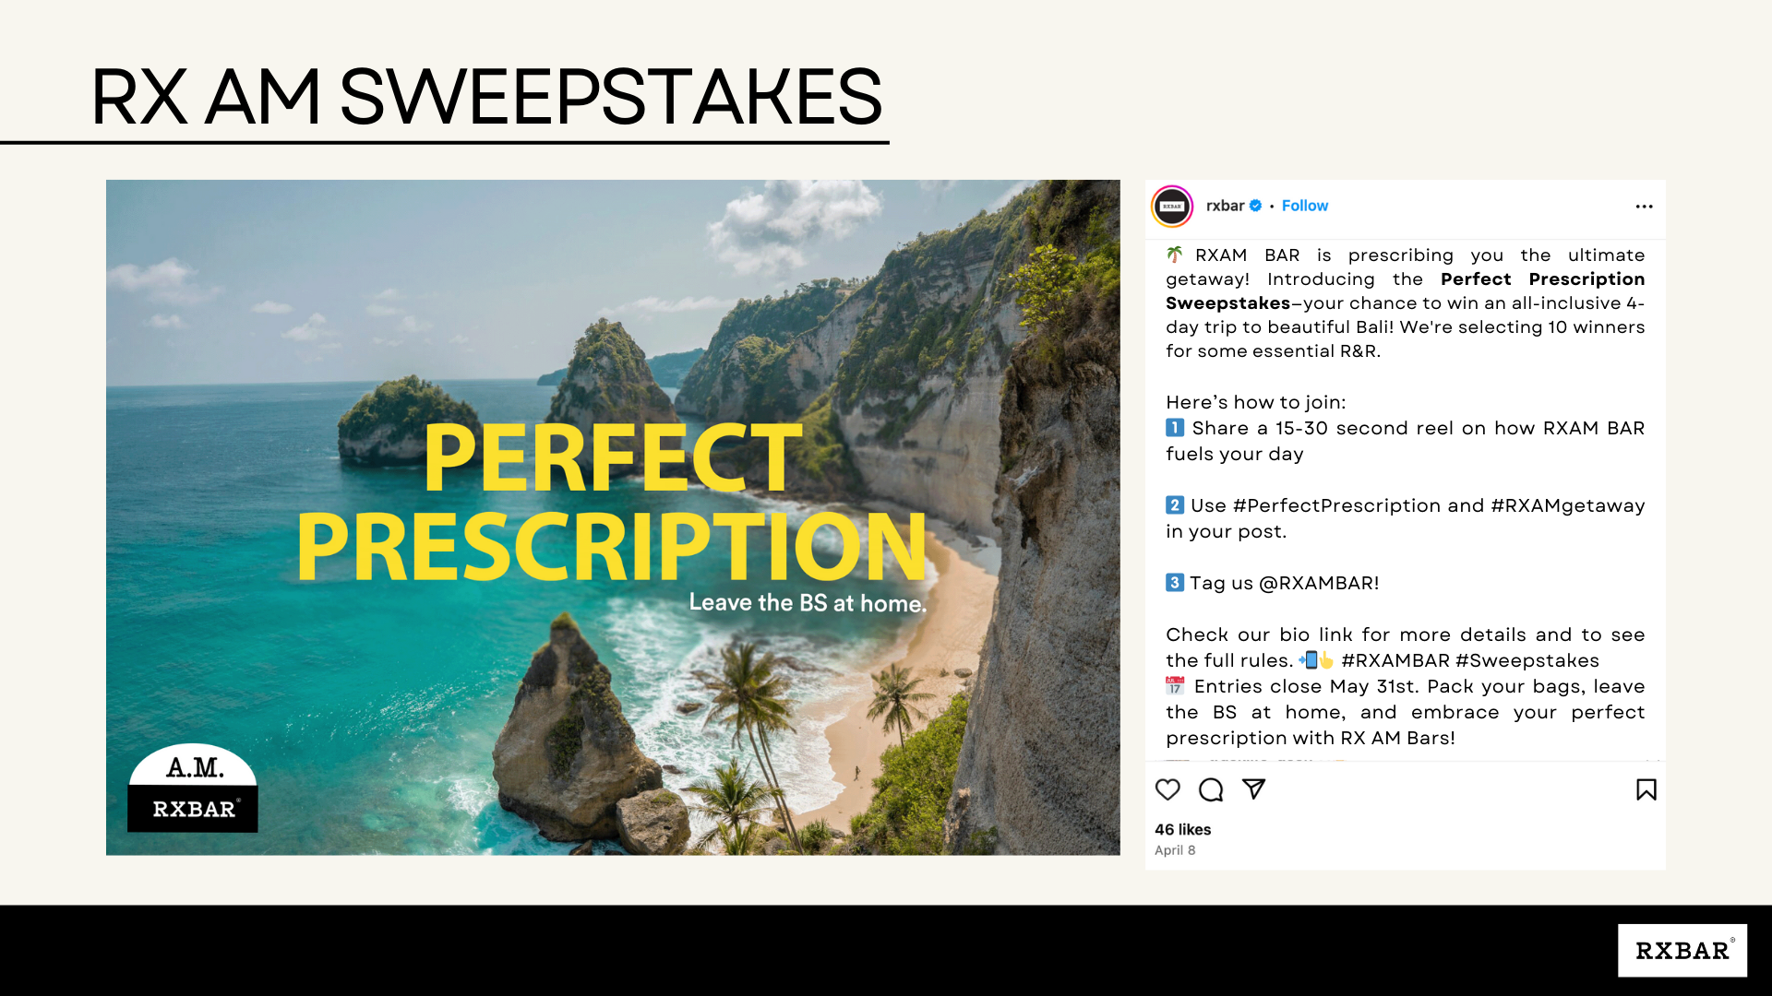Open the #Sweepstakes hashtag
Viewport: 1772px width, 996px height.
pos(1527,660)
